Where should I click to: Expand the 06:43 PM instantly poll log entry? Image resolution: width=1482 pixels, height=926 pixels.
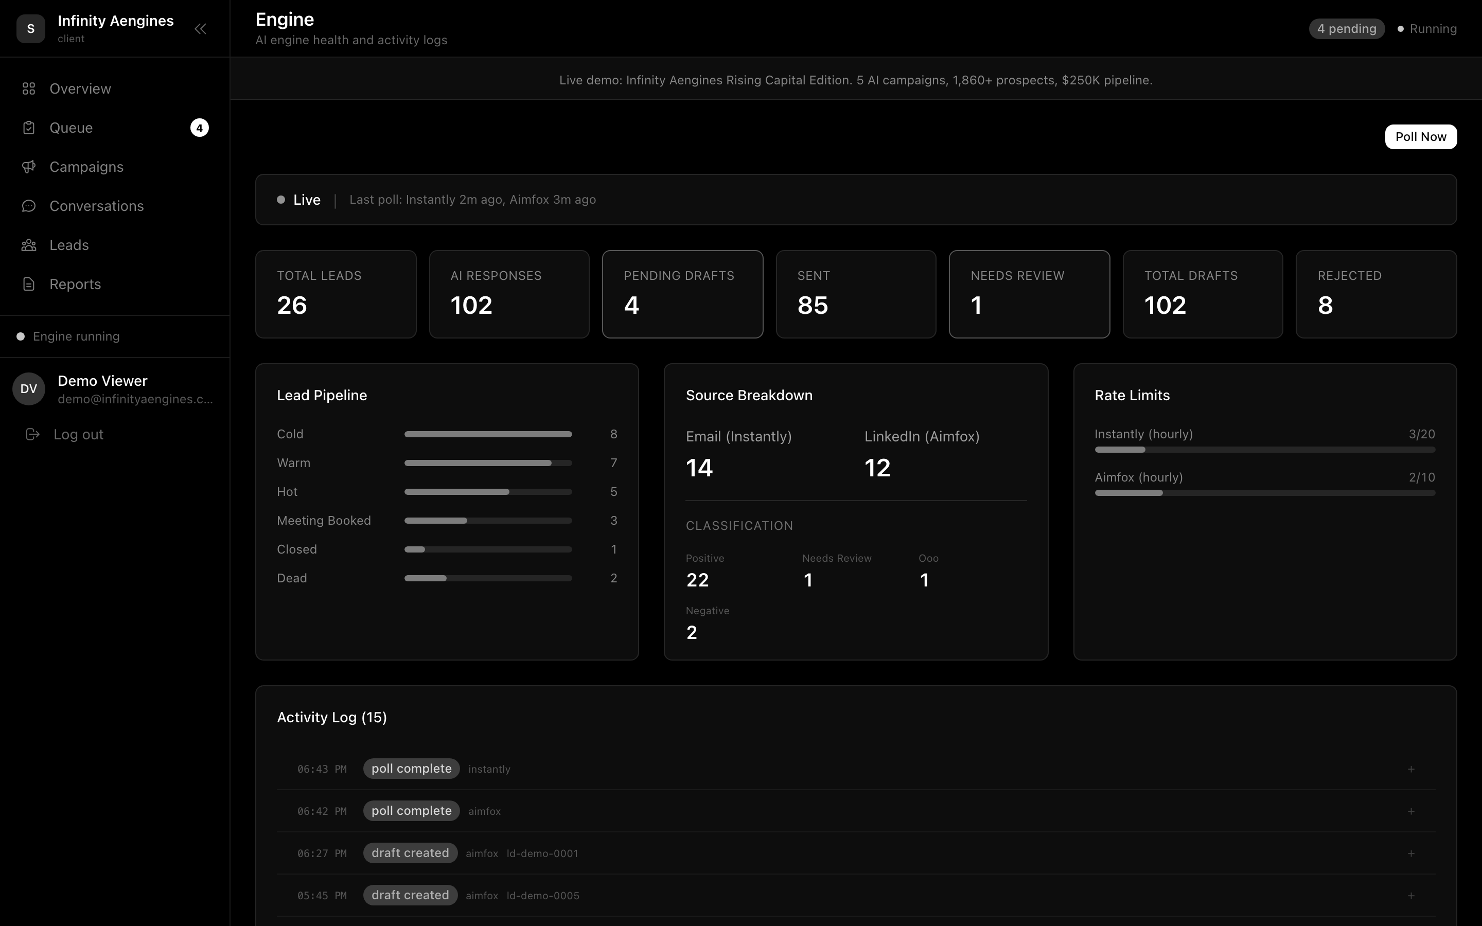pos(1411,769)
